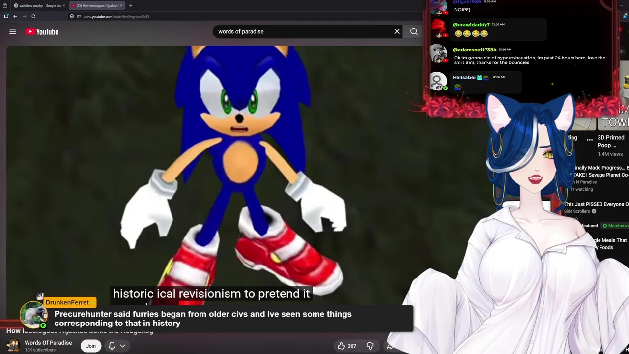
Task: Open Words Of Paradise channel avatar
Action: [13, 346]
